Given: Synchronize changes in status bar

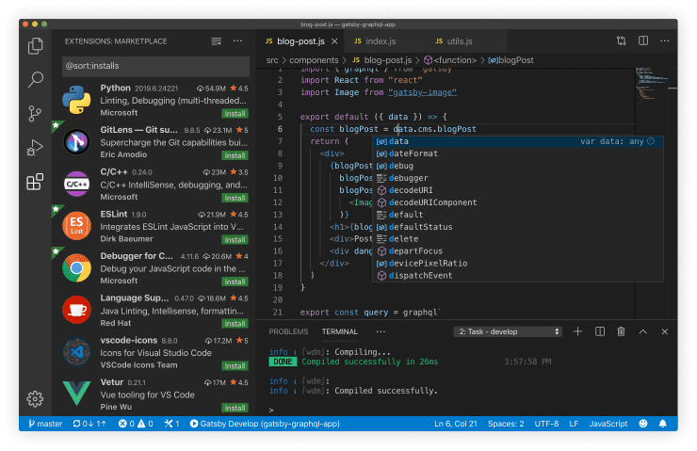Looking at the screenshot, I should [89, 424].
